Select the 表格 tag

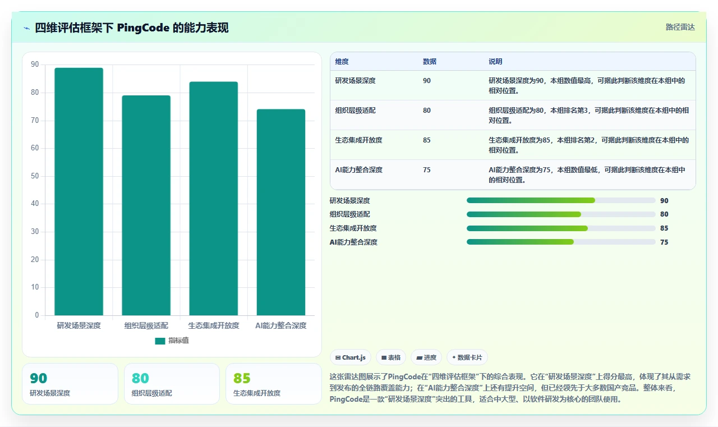(x=391, y=357)
